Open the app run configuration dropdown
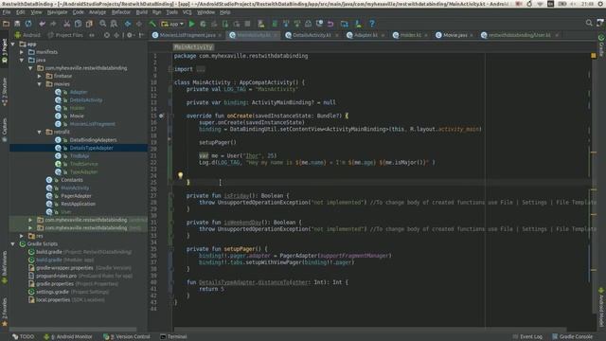 [x=172, y=24]
